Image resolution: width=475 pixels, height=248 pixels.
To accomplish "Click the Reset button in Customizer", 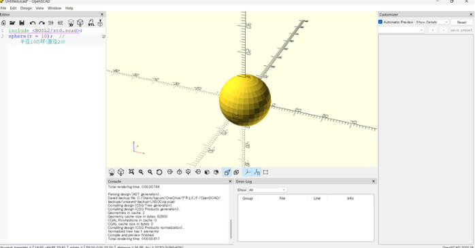I will pos(461,22).
